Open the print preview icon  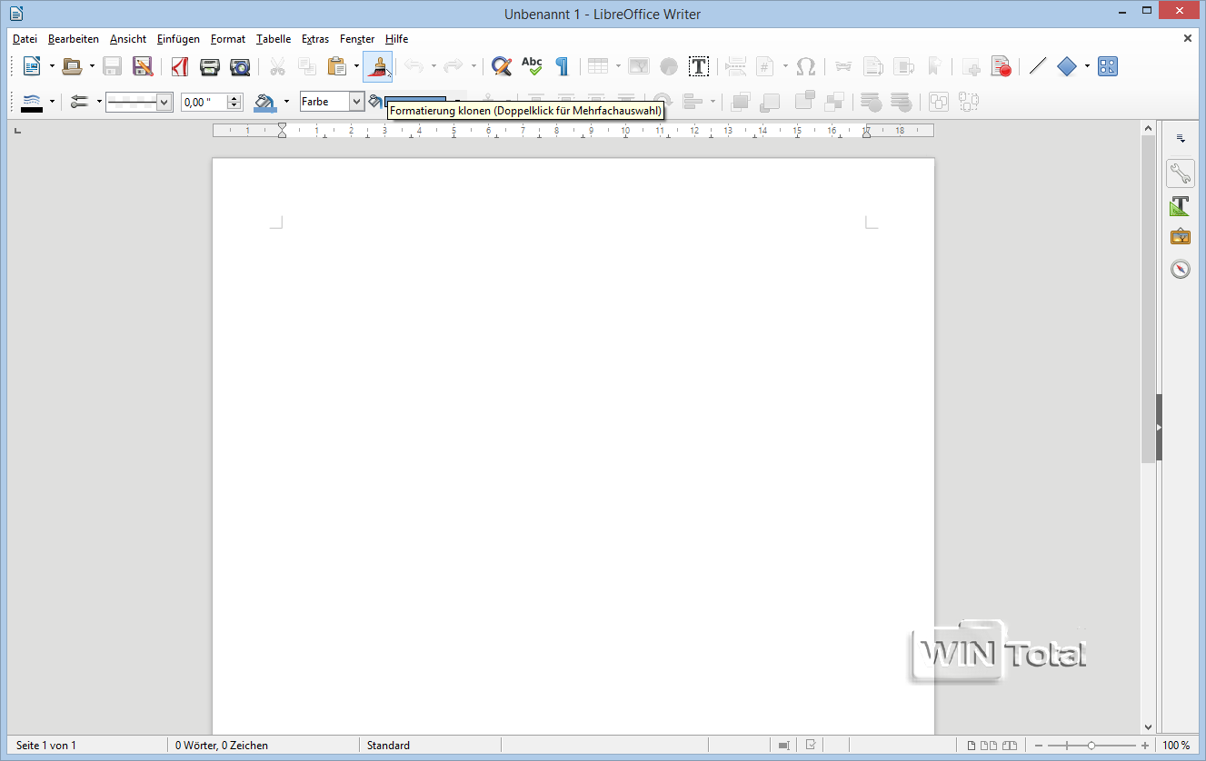click(240, 66)
